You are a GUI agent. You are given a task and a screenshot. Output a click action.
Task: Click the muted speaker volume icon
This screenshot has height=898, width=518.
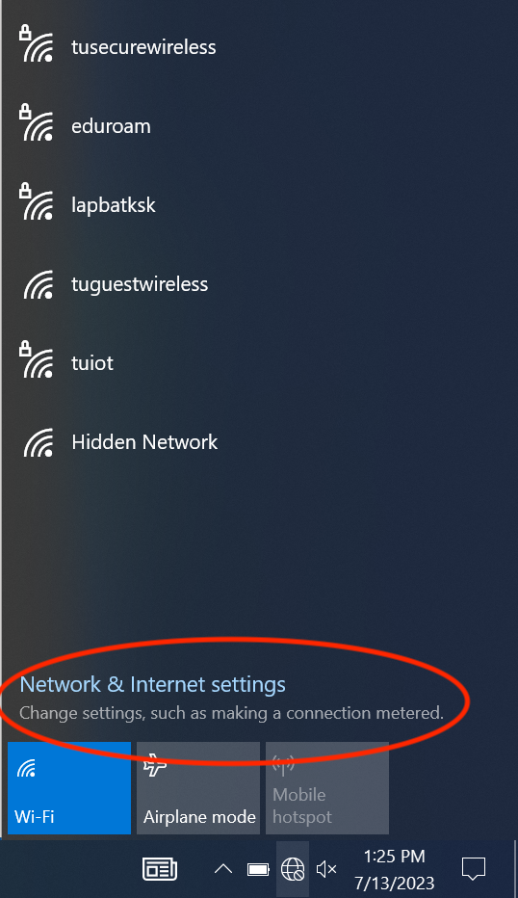click(326, 869)
